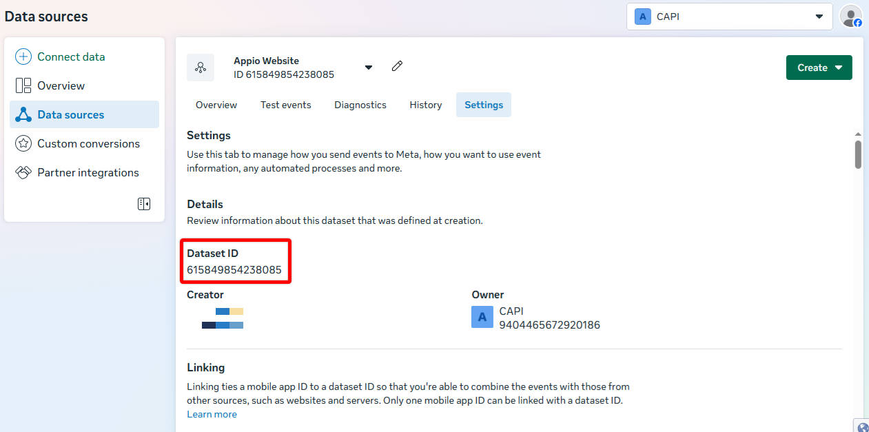Collapse the sidebar with the panel icon
Viewport: 869px width, 432px height.
144,204
